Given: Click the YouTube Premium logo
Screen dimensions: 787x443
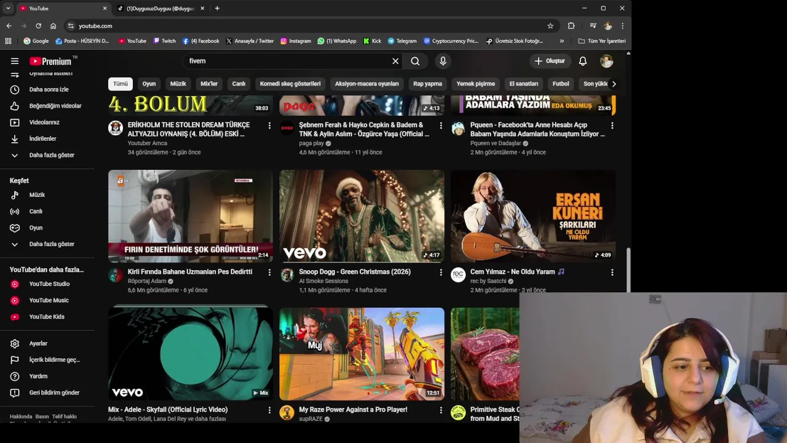Looking at the screenshot, I should coord(52,61).
